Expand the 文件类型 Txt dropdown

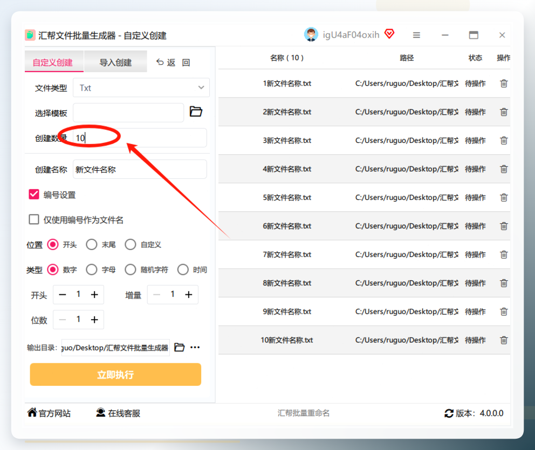point(141,88)
